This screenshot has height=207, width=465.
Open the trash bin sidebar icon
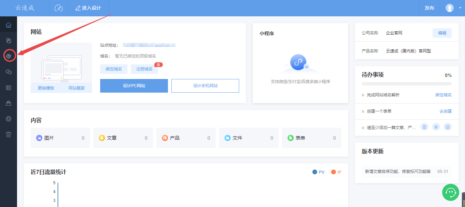coord(9,134)
